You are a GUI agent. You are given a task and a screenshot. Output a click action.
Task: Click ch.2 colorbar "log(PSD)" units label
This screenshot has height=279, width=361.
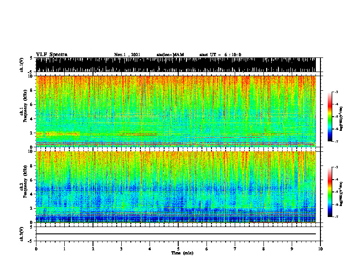point(342,194)
